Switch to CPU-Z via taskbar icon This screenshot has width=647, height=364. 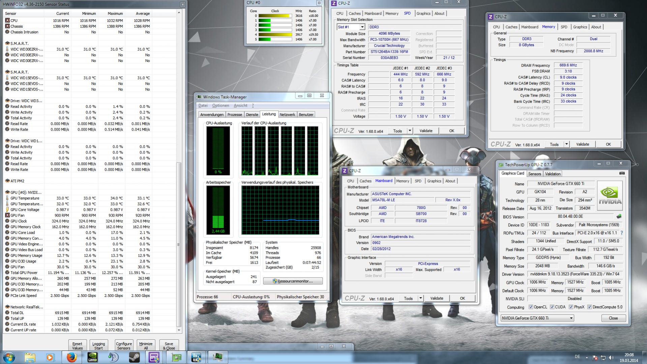[154, 357]
